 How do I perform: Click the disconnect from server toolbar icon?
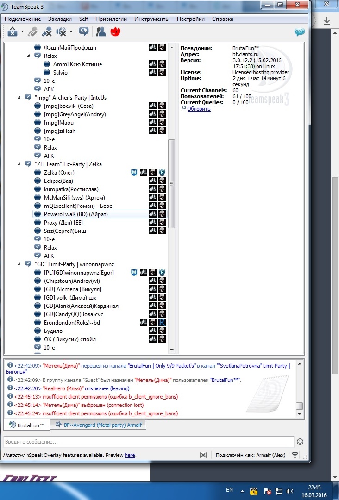(13, 31)
